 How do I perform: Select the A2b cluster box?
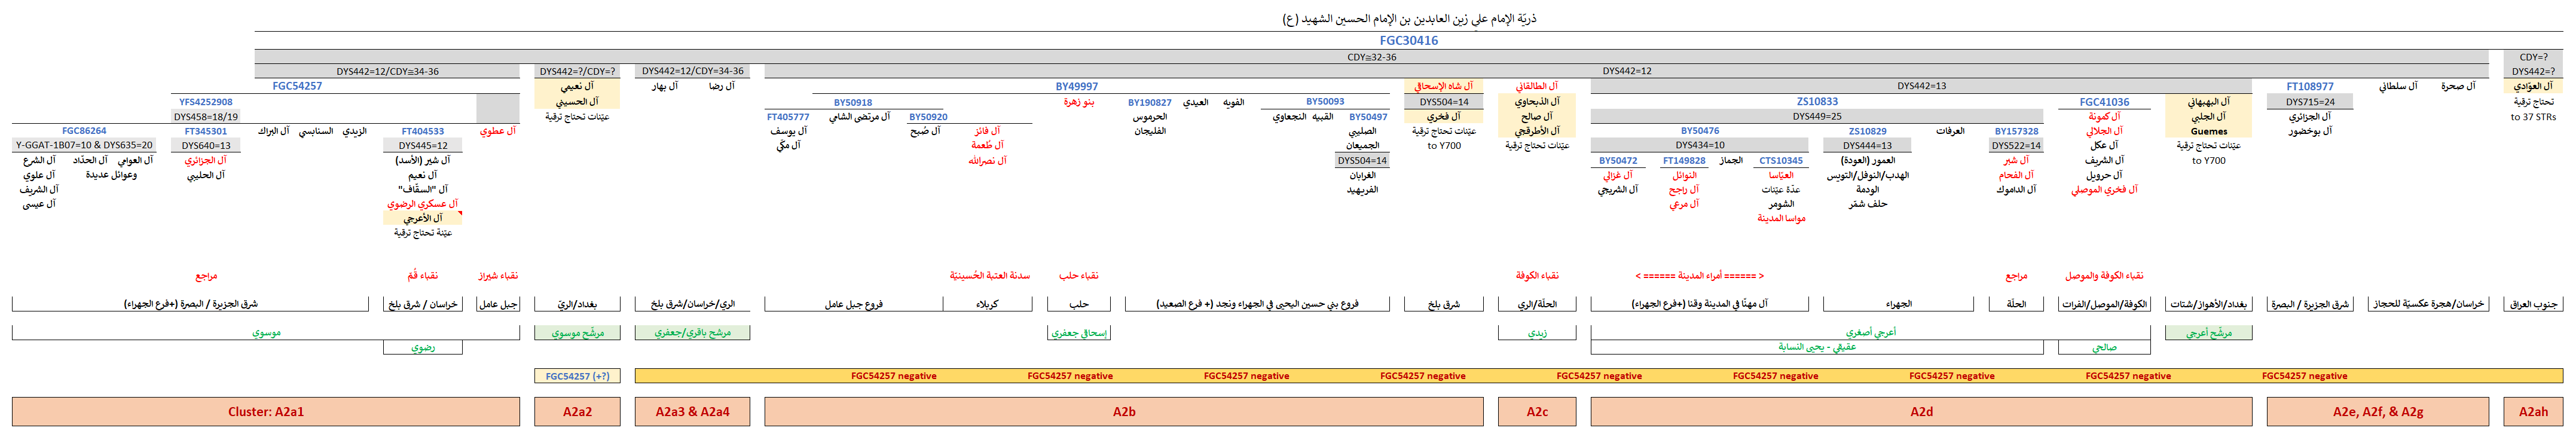point(1124,412)
